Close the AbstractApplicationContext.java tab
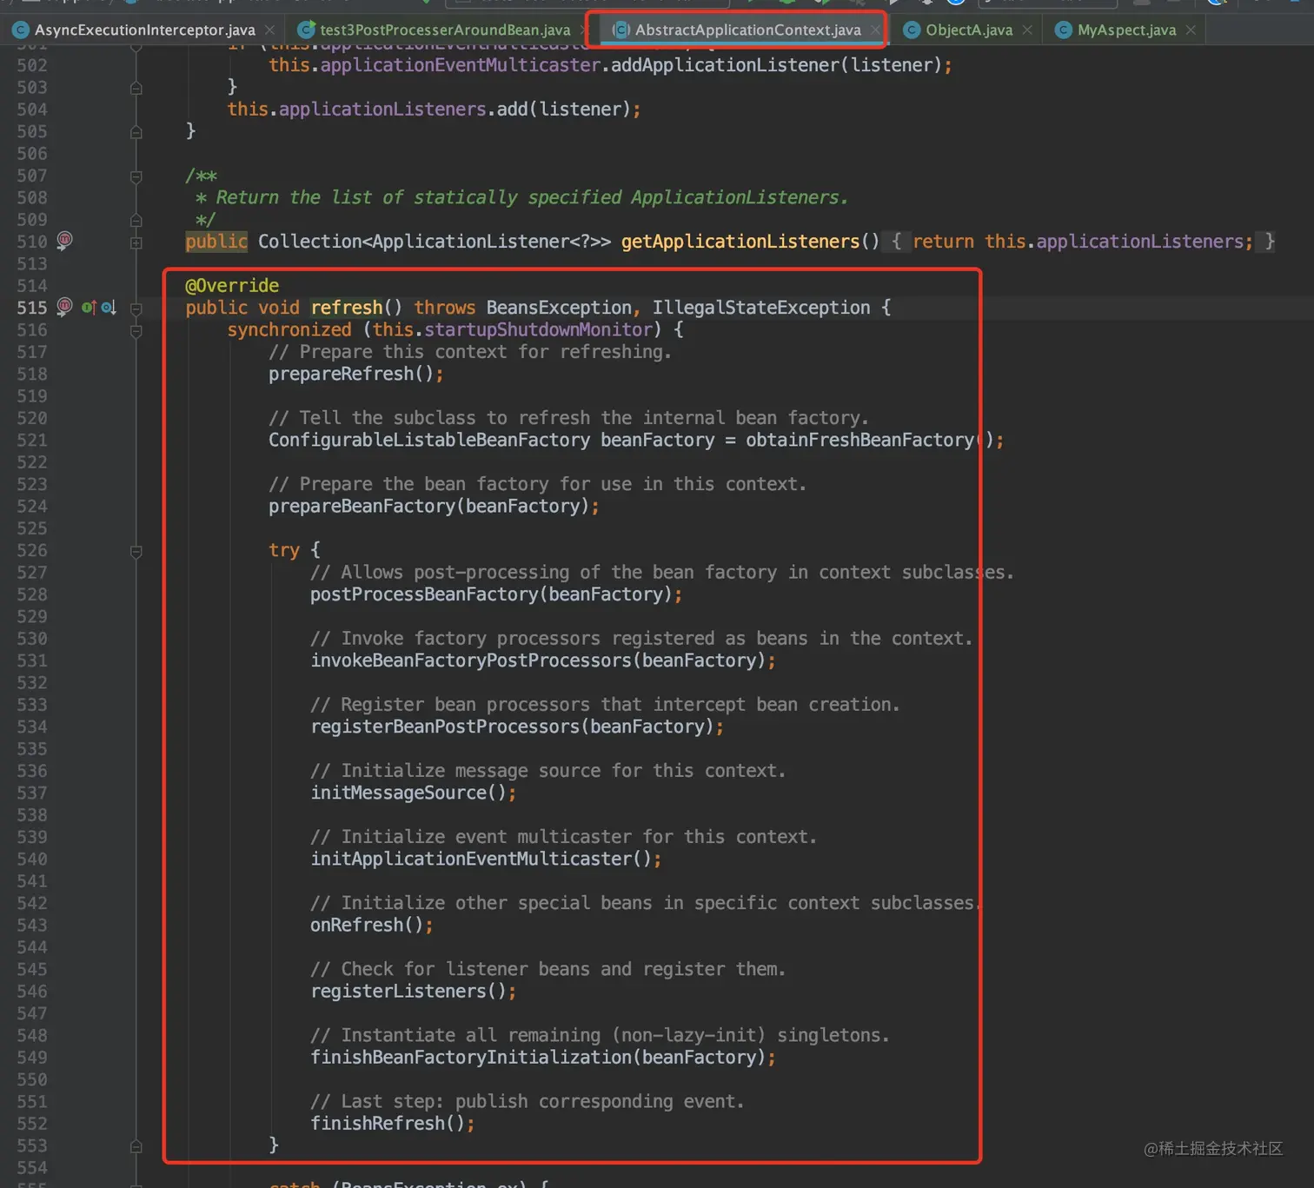This screenshot has height=1188, width=1314. [875, 30]
